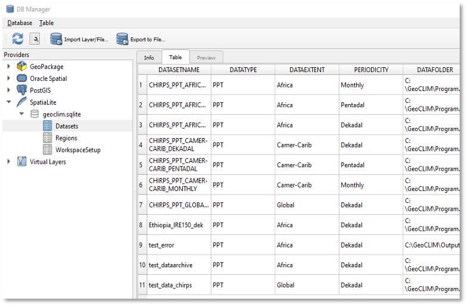Select the PostGIS elephant icon
468x307 pixels.
(x=22, y=90)
